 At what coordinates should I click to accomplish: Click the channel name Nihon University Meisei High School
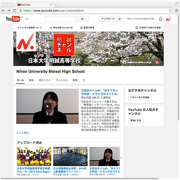(50, 72)
